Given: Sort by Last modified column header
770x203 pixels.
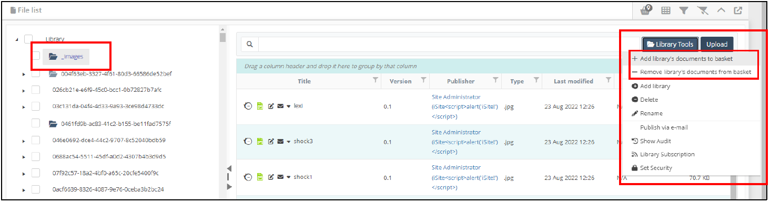Looking at the screenshot, I should coord(573,81).
